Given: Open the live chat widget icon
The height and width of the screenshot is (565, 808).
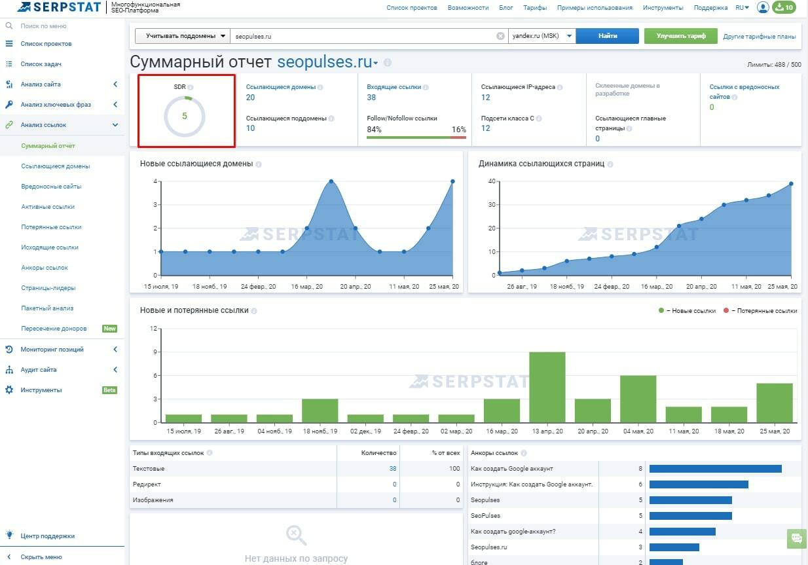Looking at the screenshot, I should click(x=797, y=538).
